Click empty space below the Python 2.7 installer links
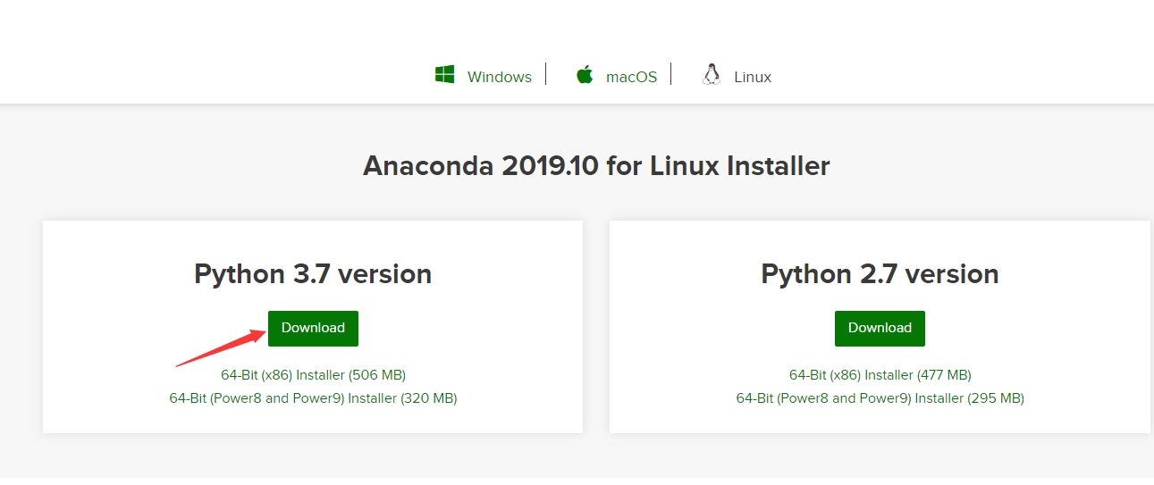The height and width of the screenshot is (485, 1154). pos(880,420)
